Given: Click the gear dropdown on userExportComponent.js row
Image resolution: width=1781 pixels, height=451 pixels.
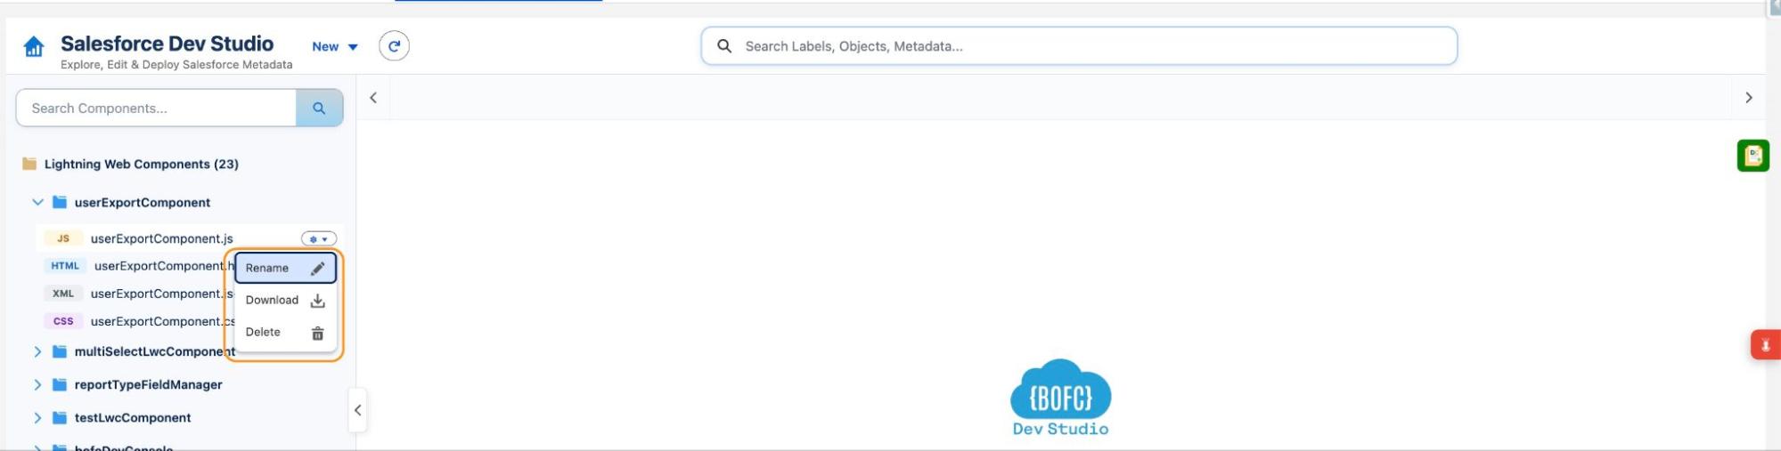Looking at the screenshot, I should pos(318,238).
